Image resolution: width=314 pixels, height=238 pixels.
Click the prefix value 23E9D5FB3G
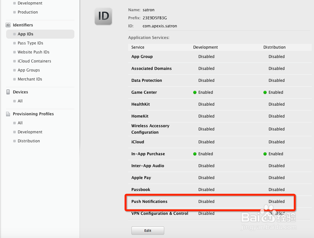155,18
